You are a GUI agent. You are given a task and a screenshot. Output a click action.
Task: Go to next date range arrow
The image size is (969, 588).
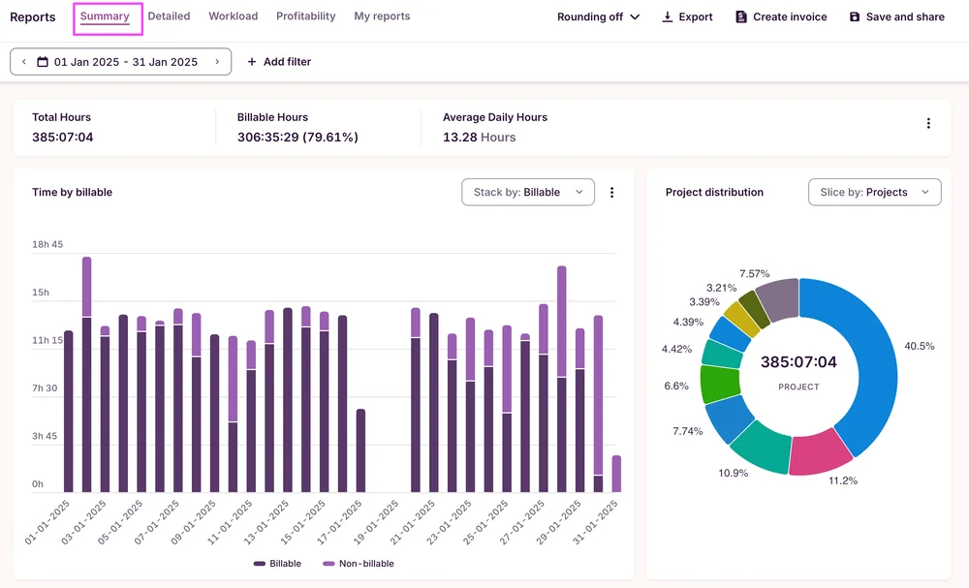(217, 62)
